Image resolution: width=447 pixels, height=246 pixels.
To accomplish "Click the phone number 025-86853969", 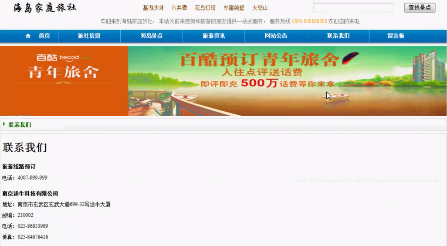I will pos(33,226).
